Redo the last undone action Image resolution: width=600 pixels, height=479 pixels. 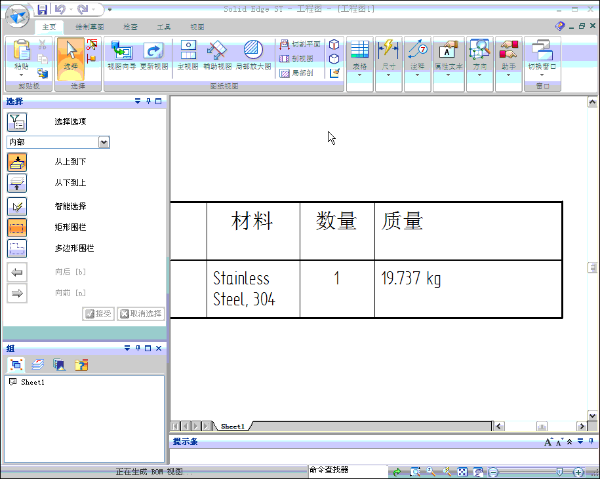[82, 9]
